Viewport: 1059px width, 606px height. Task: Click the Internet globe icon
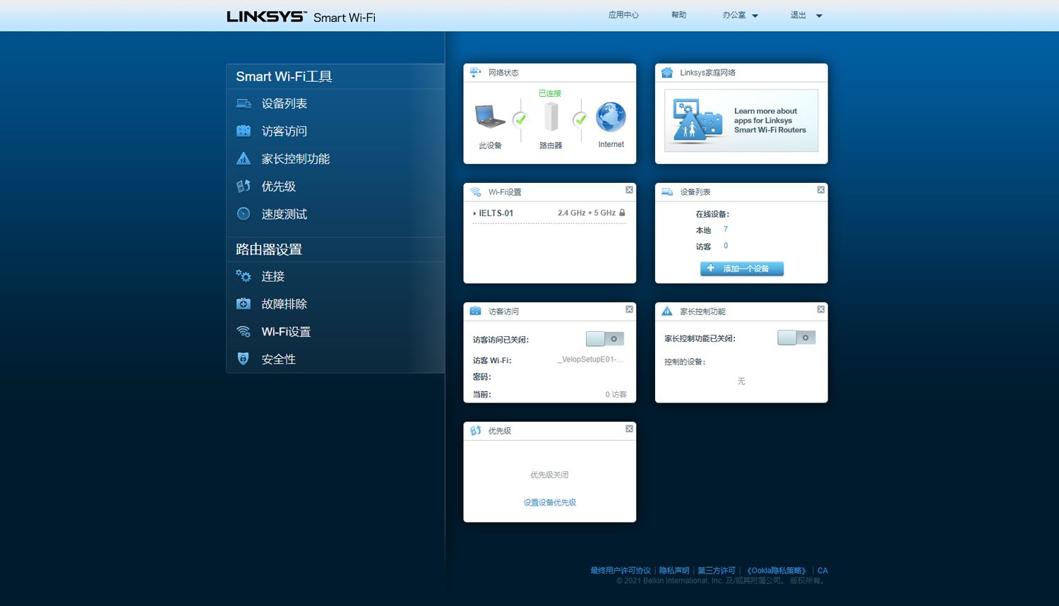click(611, 117)
